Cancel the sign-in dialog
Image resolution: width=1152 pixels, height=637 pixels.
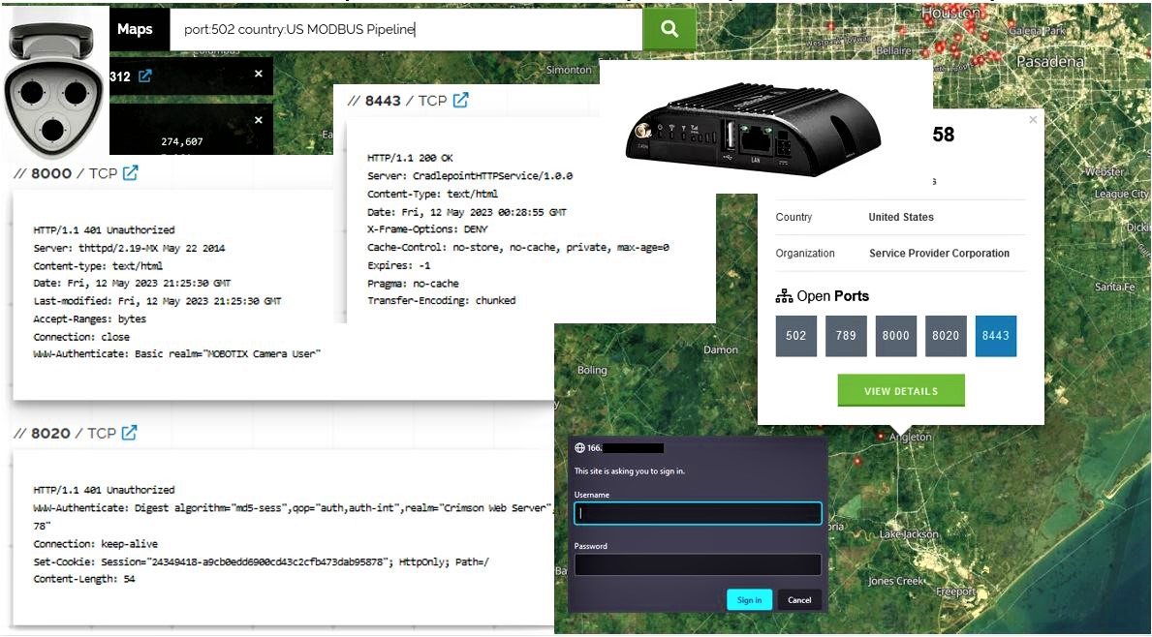point(799,599)
